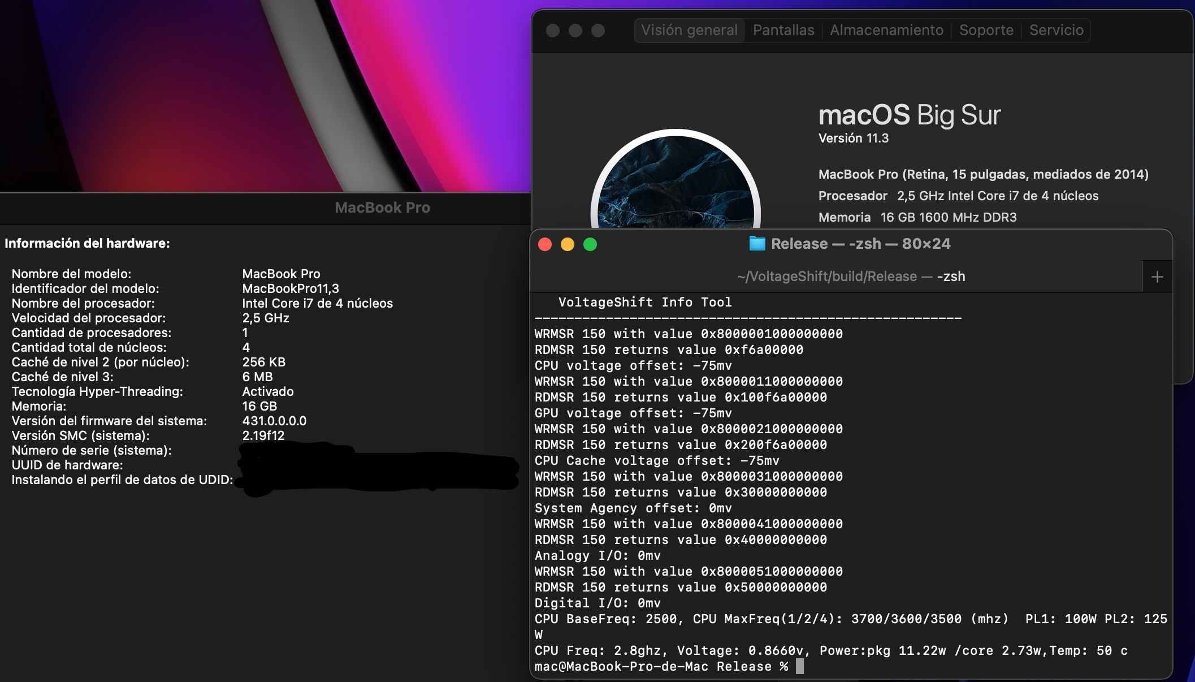Click 'Información del hardware:' heading

[87, 243]
